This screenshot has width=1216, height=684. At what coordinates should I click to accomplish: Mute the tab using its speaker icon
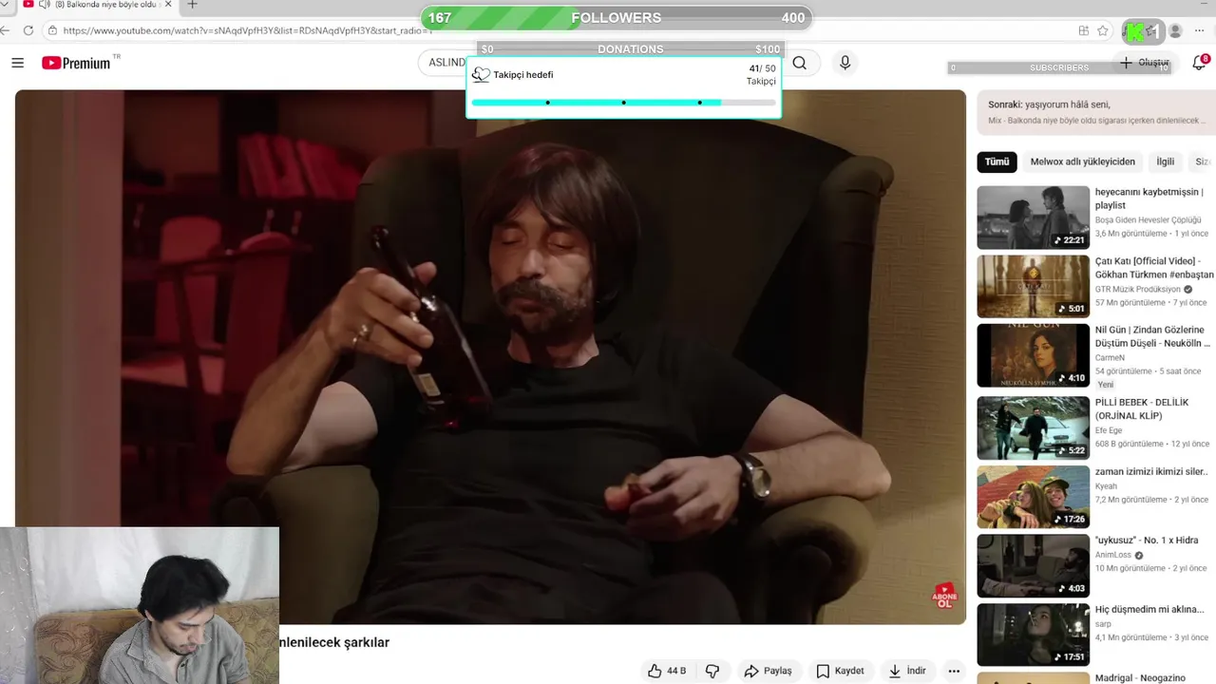point(44,5)
